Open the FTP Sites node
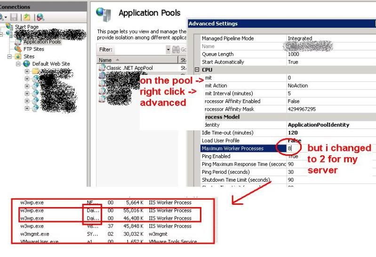The image size is (376, 257). tap(33, 48)
